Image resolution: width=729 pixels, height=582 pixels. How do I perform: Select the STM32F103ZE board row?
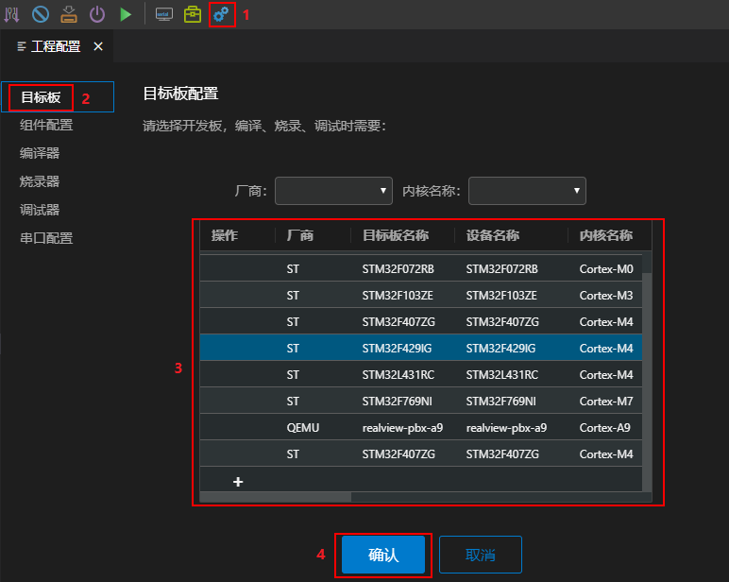[421, 296]
